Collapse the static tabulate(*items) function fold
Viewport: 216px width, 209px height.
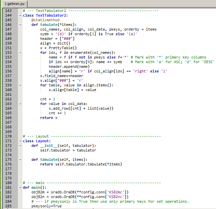[x=21, y=25]
